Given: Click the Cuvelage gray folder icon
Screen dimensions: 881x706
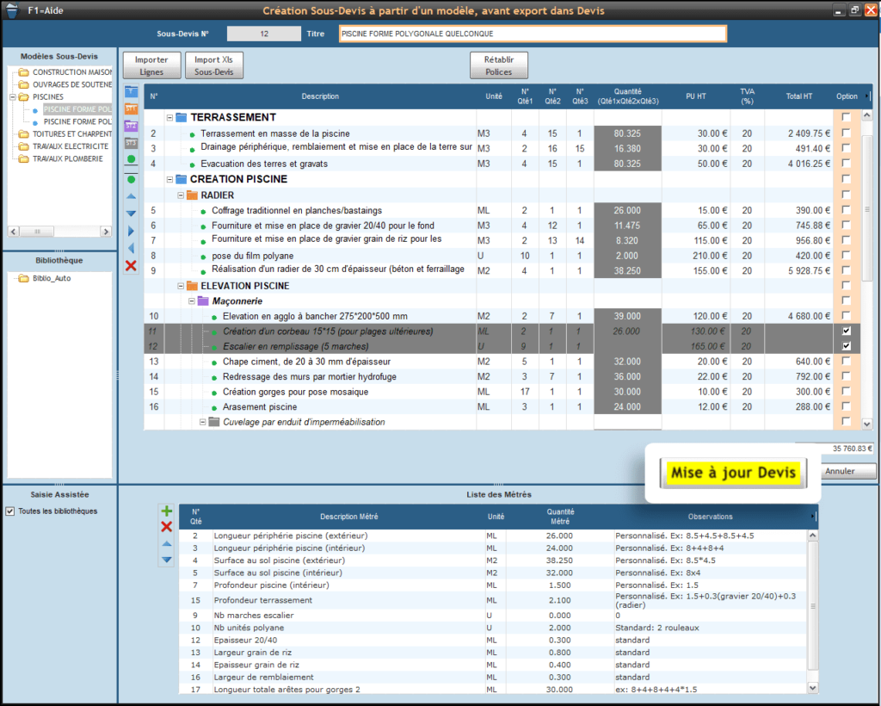Looking at the screenshot, I should point(213,422).
